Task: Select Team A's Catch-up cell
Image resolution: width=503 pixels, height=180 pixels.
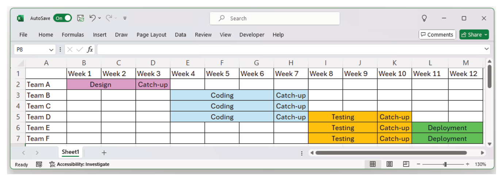Action: click(x=153, y=85)
